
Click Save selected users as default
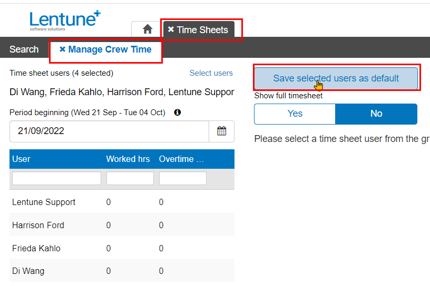tap(336, 78)
